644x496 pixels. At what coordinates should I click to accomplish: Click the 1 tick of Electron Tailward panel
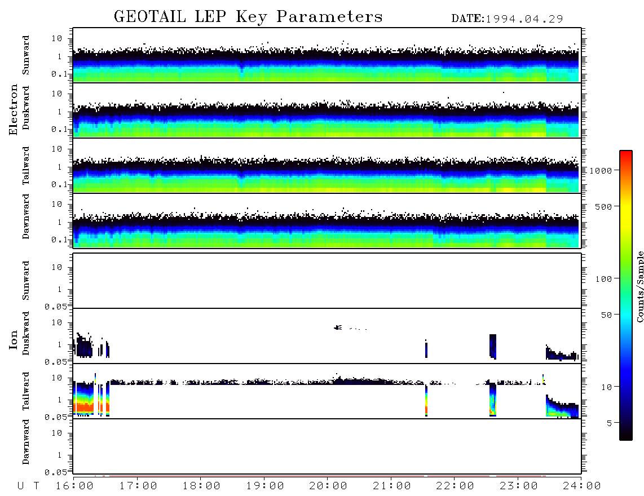[x=60, y=167]
